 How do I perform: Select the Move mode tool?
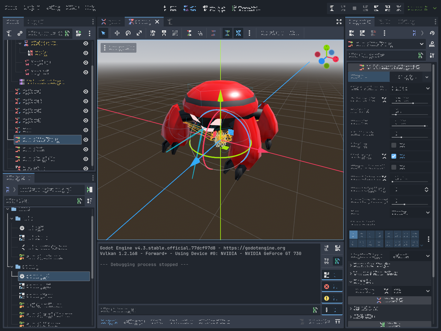pos(117,33)
